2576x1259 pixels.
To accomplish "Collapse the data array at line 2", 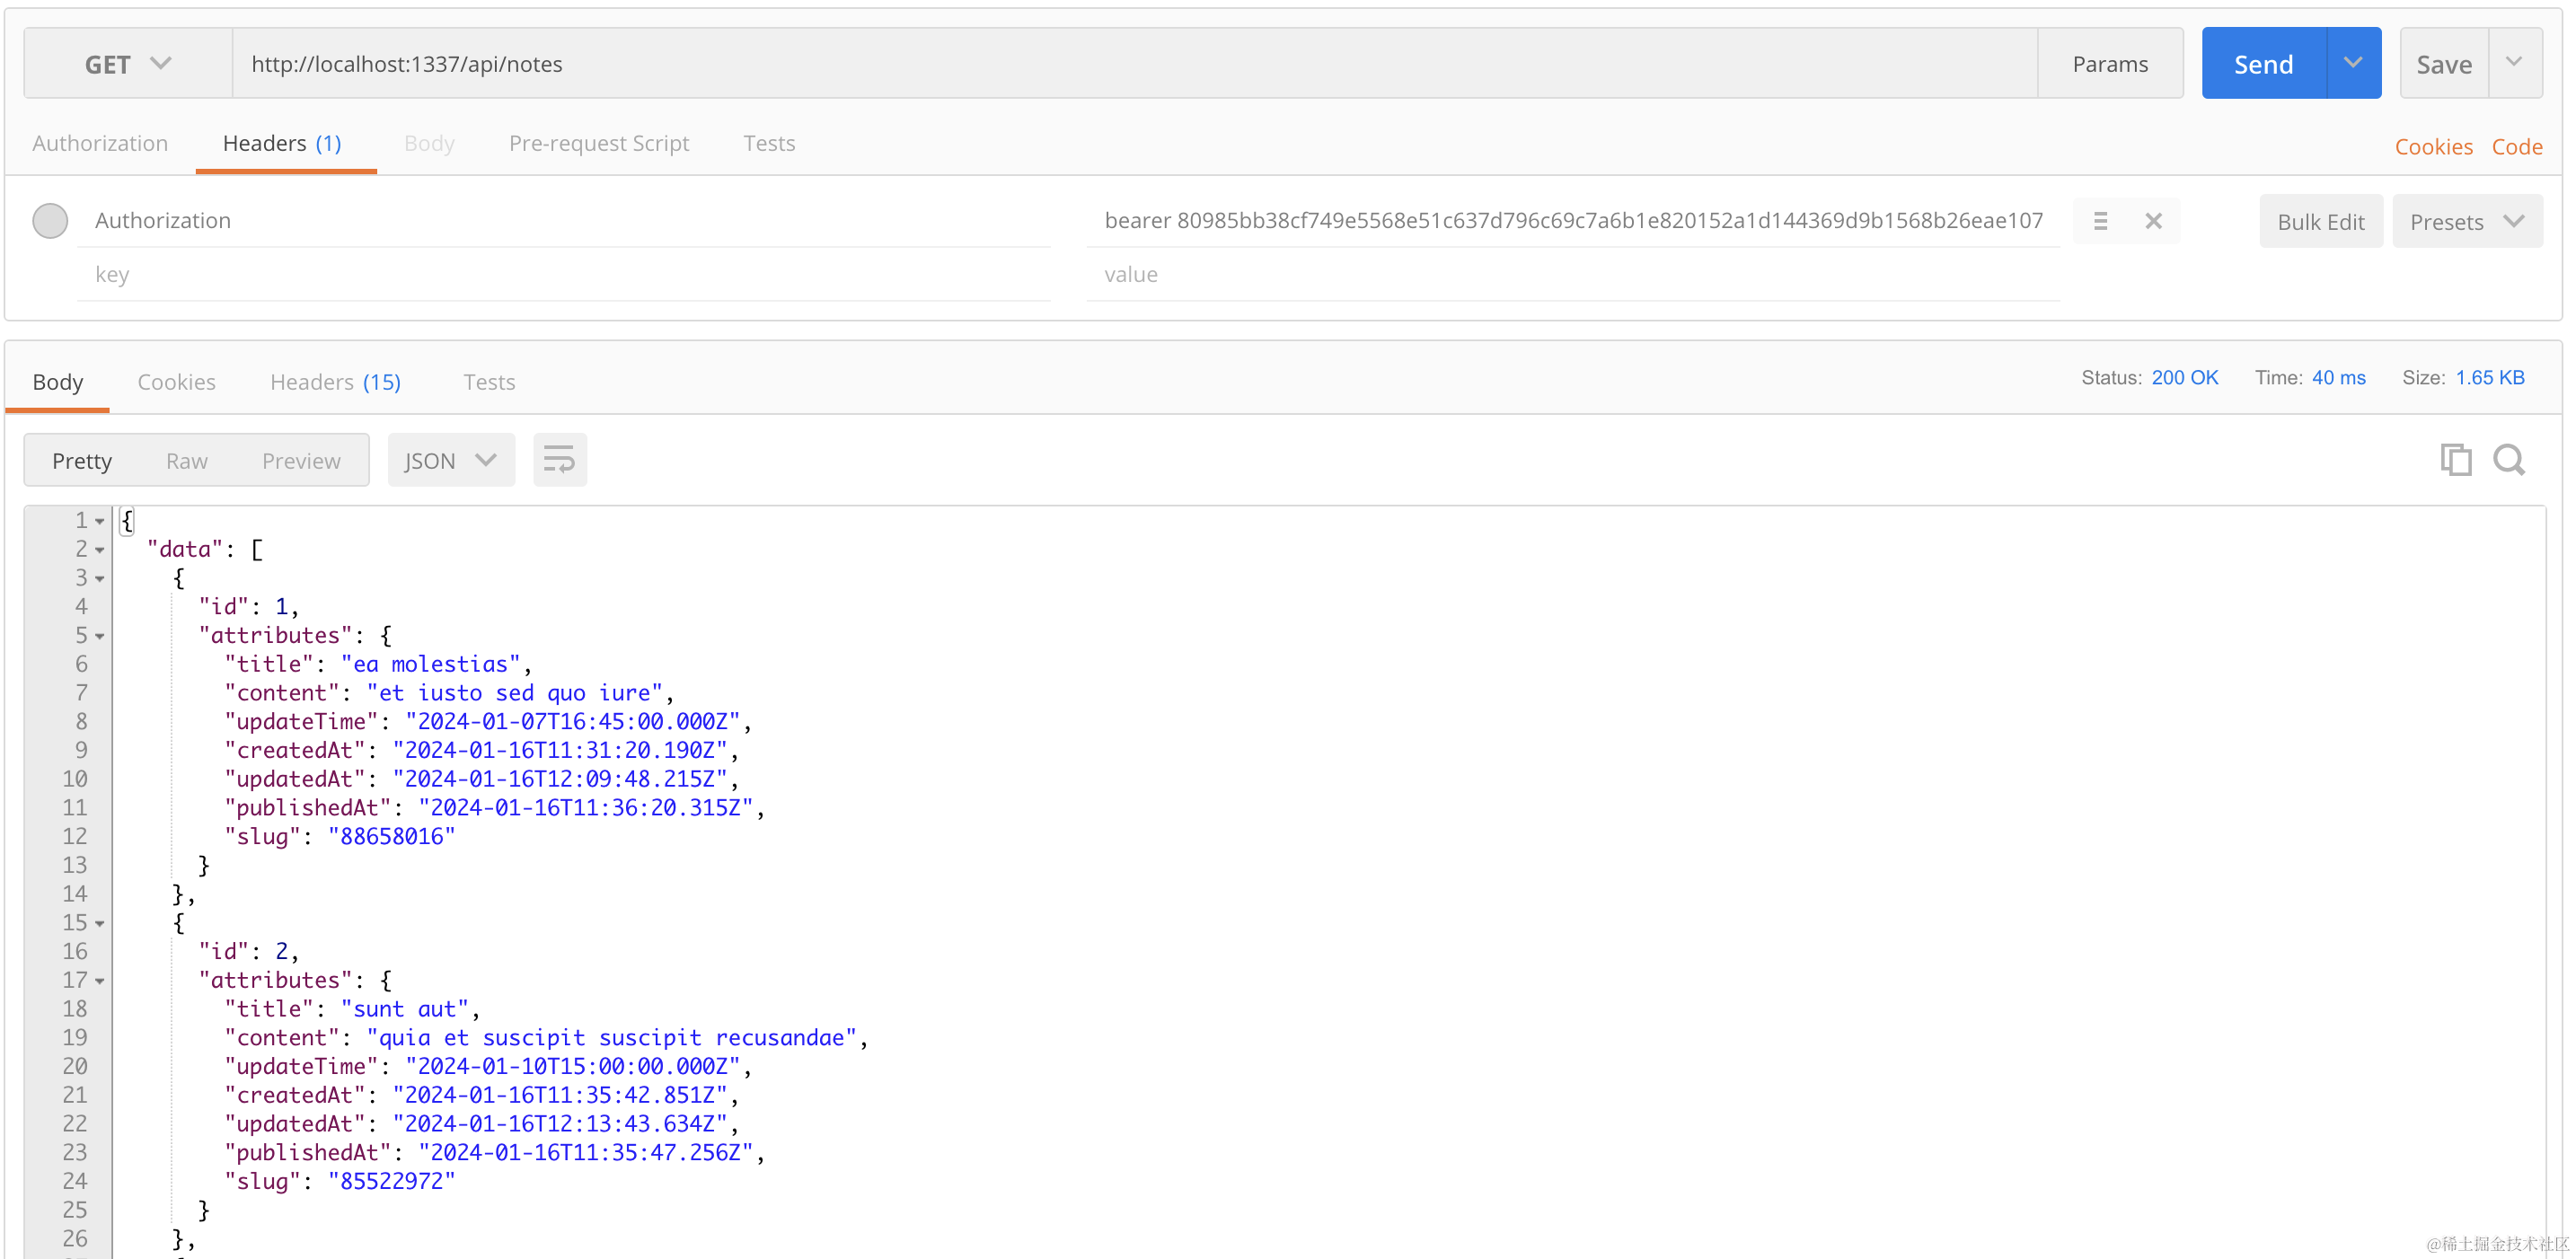I will tap(100, 550).
